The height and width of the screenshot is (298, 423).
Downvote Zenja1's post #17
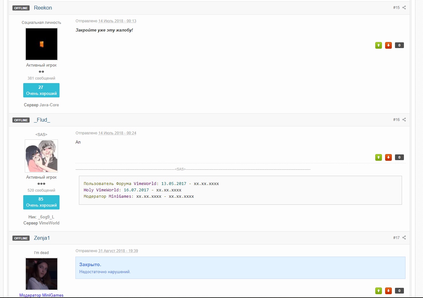[388, 291]
